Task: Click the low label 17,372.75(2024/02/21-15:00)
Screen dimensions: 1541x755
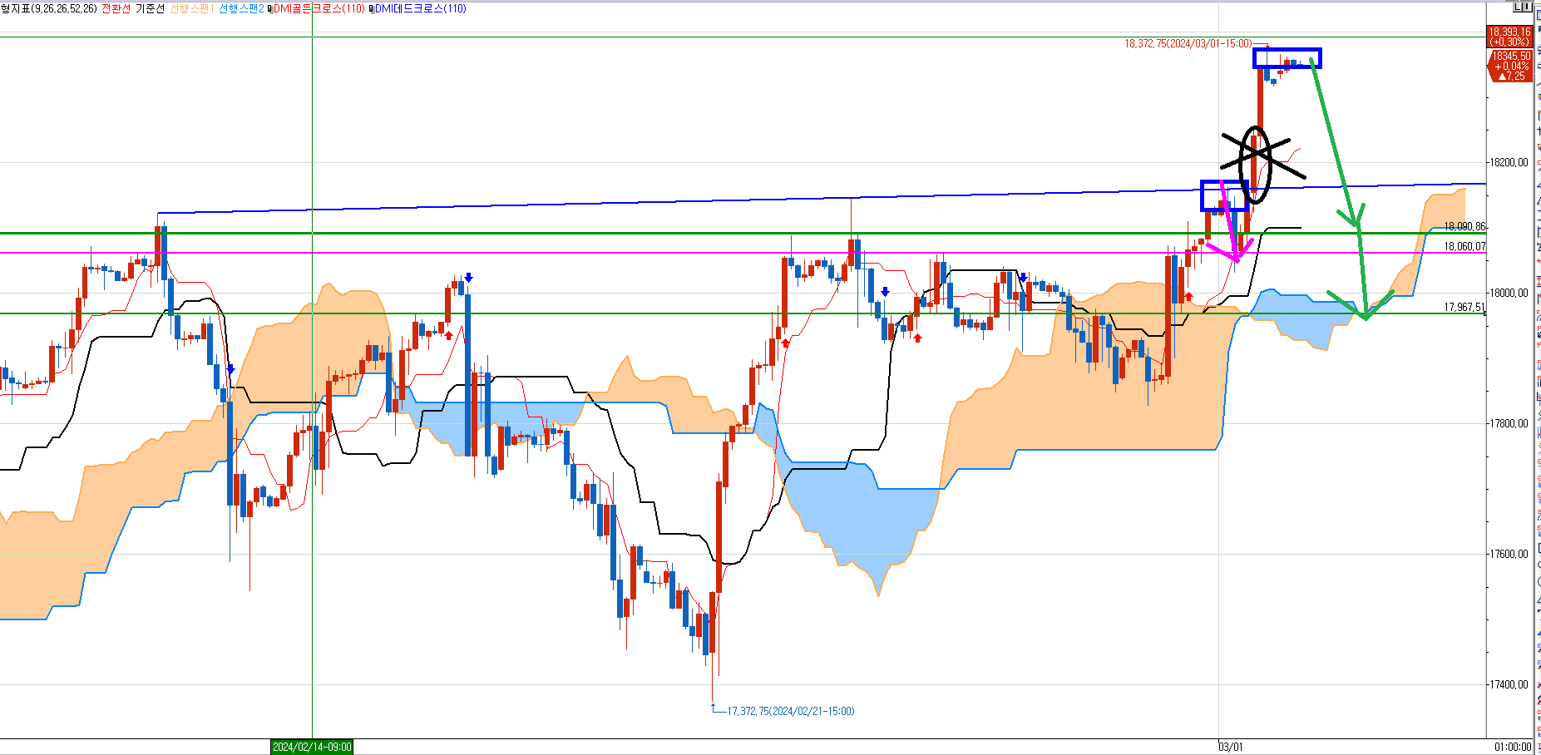Action: click(x=791, y=711)
